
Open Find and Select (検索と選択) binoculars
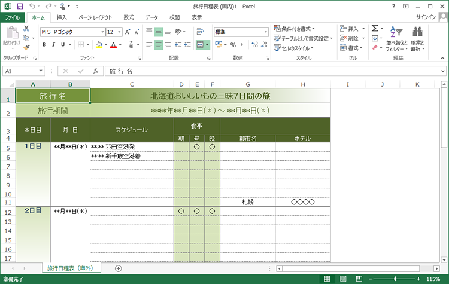click(417, 39)
